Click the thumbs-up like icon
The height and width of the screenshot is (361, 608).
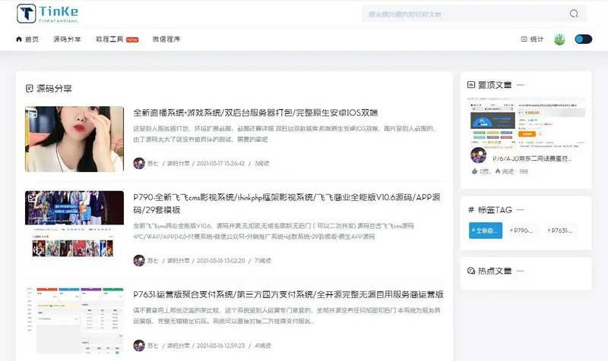pos(474,171)
